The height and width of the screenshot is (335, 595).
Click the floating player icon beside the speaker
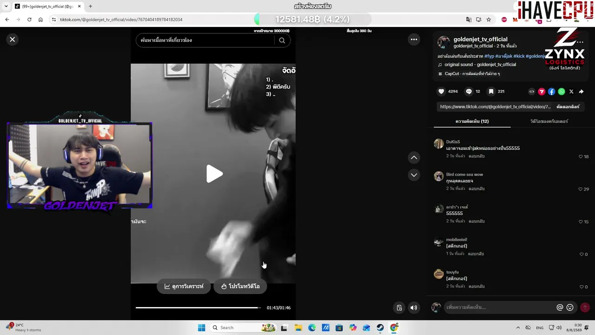pyautogui.click(x=399, y=308)
